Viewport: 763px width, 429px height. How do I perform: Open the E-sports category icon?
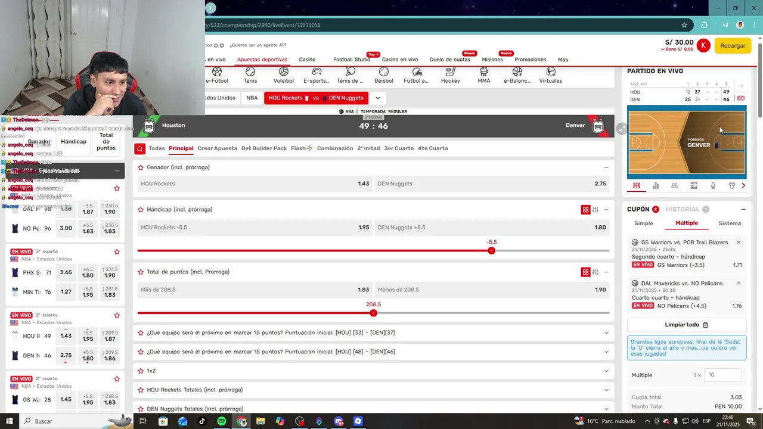(317, 71)
